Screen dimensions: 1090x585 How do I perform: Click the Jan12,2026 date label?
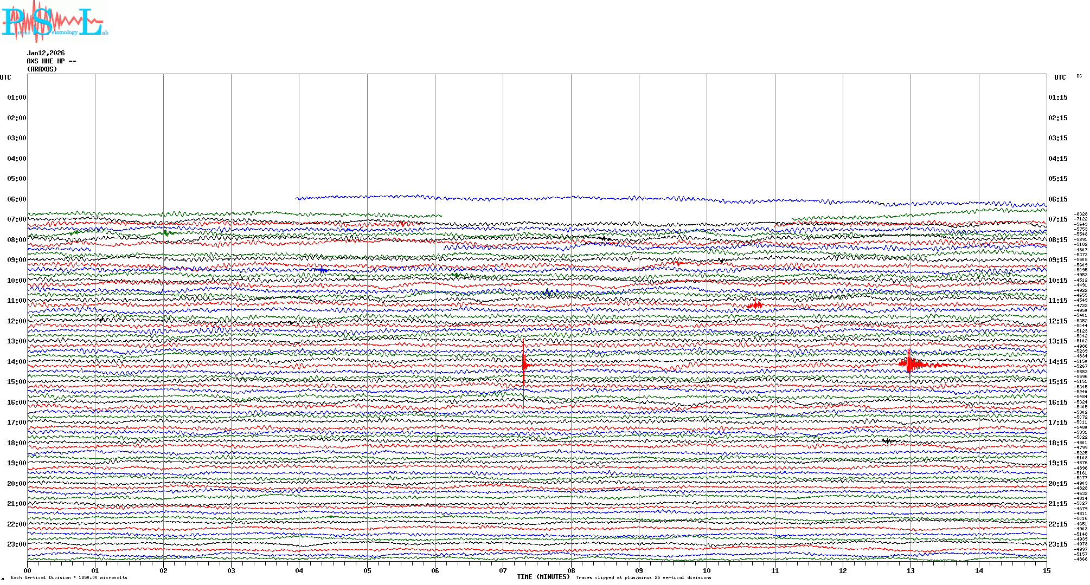click(x=46, y=53)
